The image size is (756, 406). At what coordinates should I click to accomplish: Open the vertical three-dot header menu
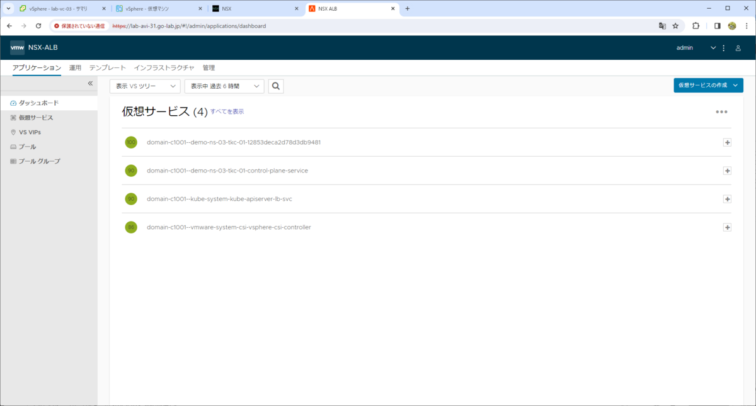[723, 48]
